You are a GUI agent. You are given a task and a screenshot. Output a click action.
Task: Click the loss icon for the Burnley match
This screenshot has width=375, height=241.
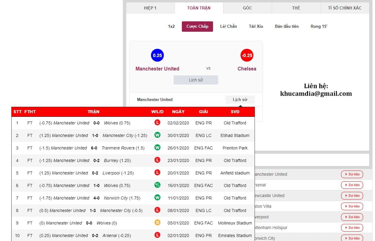[157, 160]
